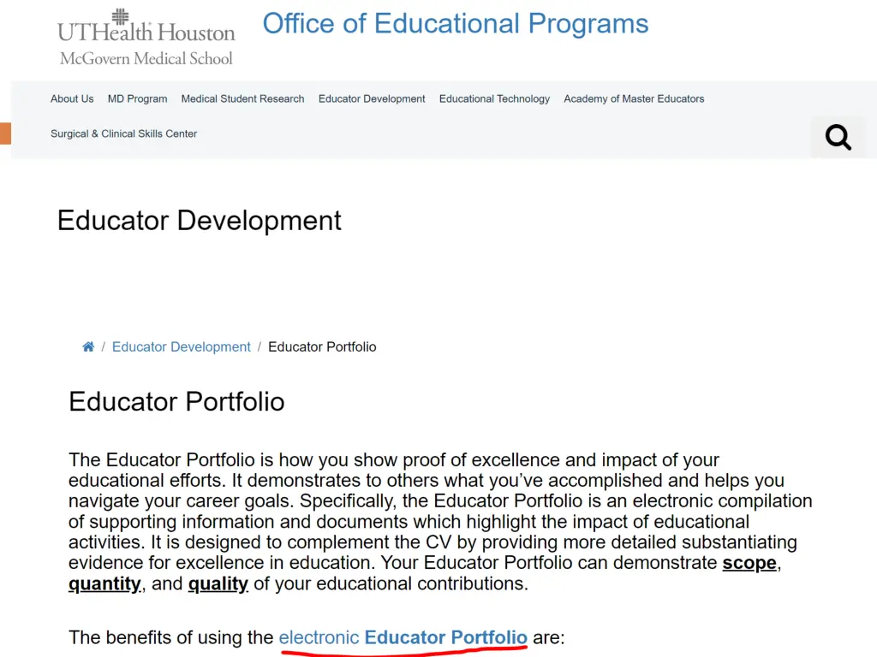This screenshot has height=657, width=877.
Task: Open the Medical Student Research menu
Action: (242, 99)
